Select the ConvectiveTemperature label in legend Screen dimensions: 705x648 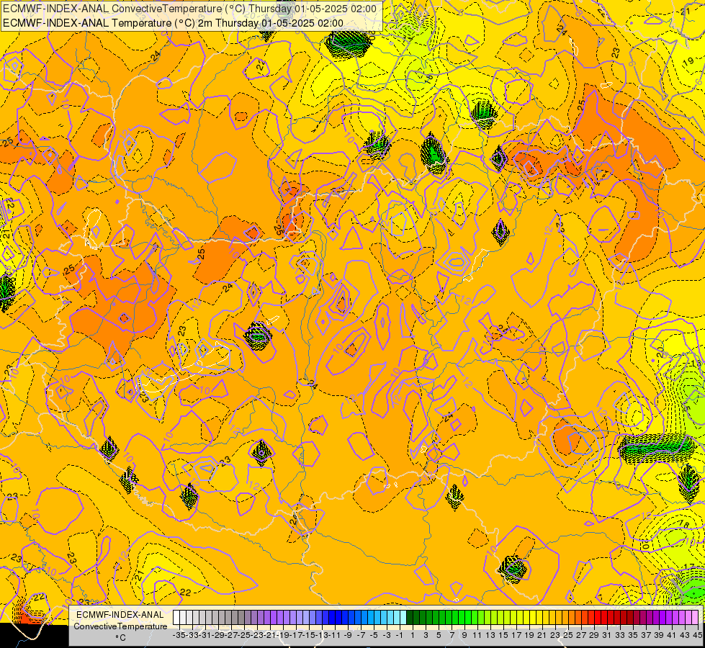120,626
